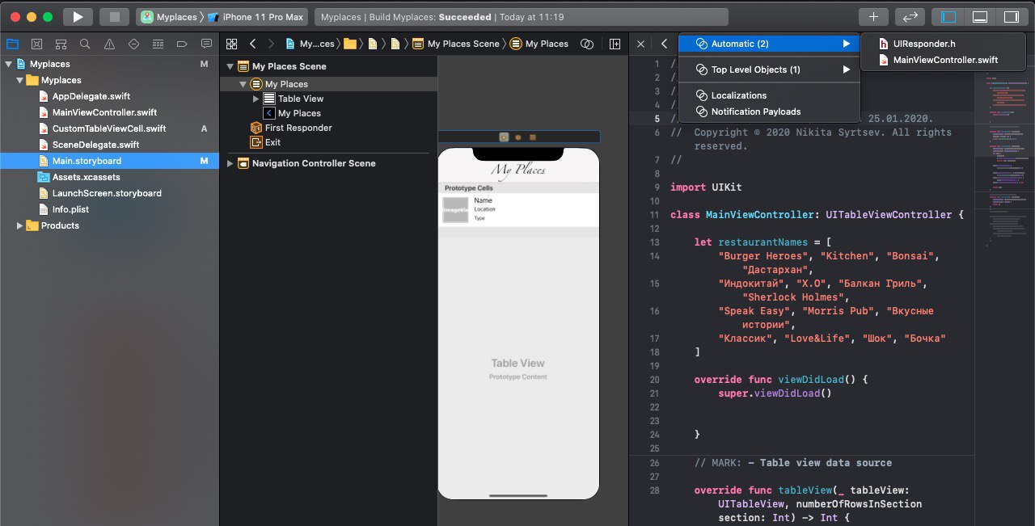Open the Breakpoint navigator

coord(182,44)
